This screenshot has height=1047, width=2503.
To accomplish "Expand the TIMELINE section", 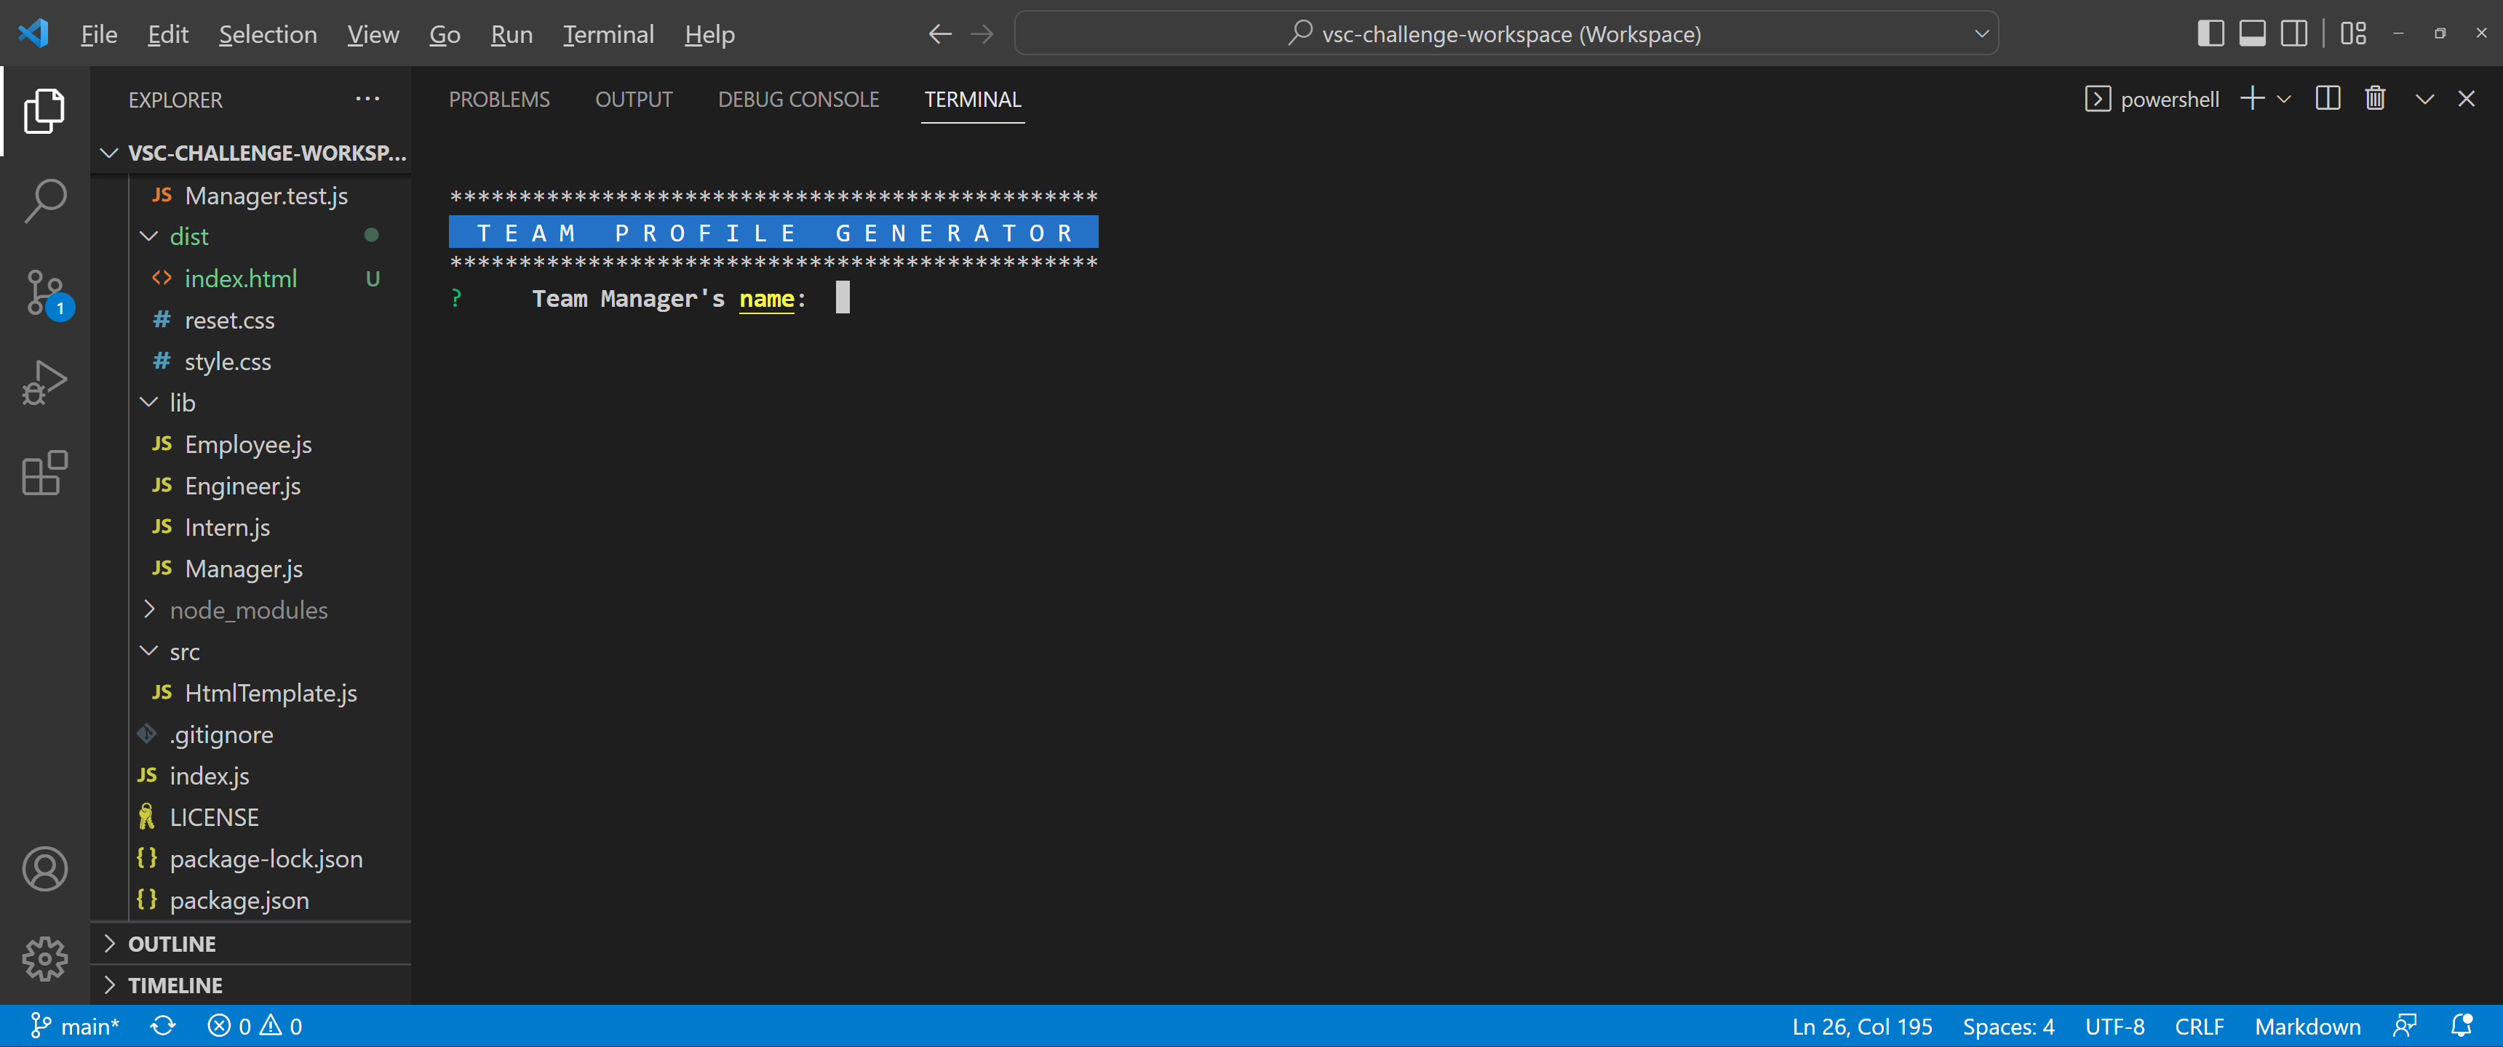I will pos(251,985).
